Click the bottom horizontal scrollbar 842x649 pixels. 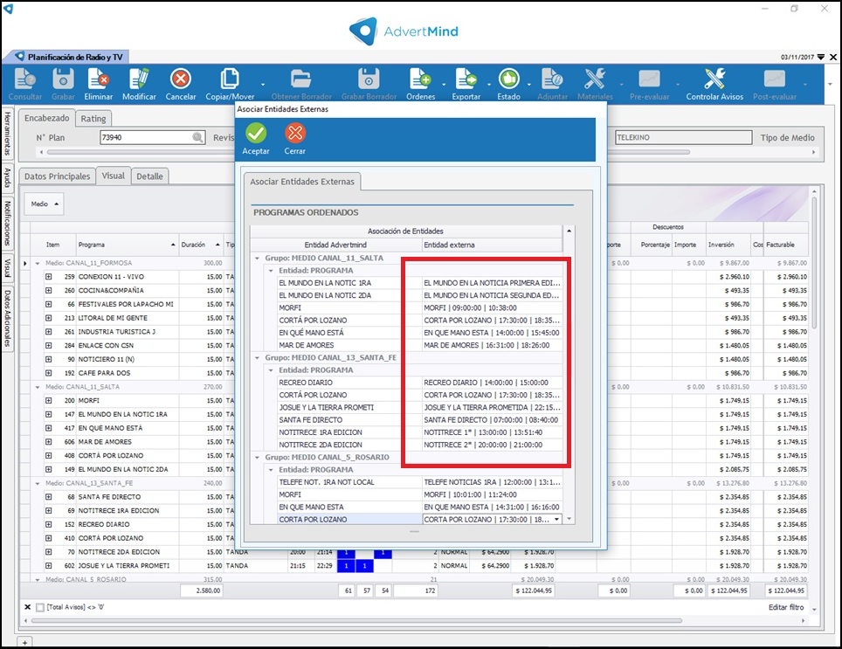coord(356,620)
